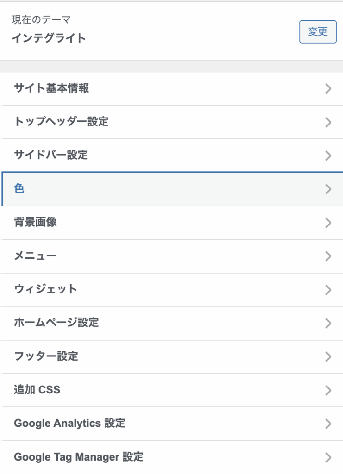Click the chevron beside Google Tag Manager 設定

(x=329, y=457)
